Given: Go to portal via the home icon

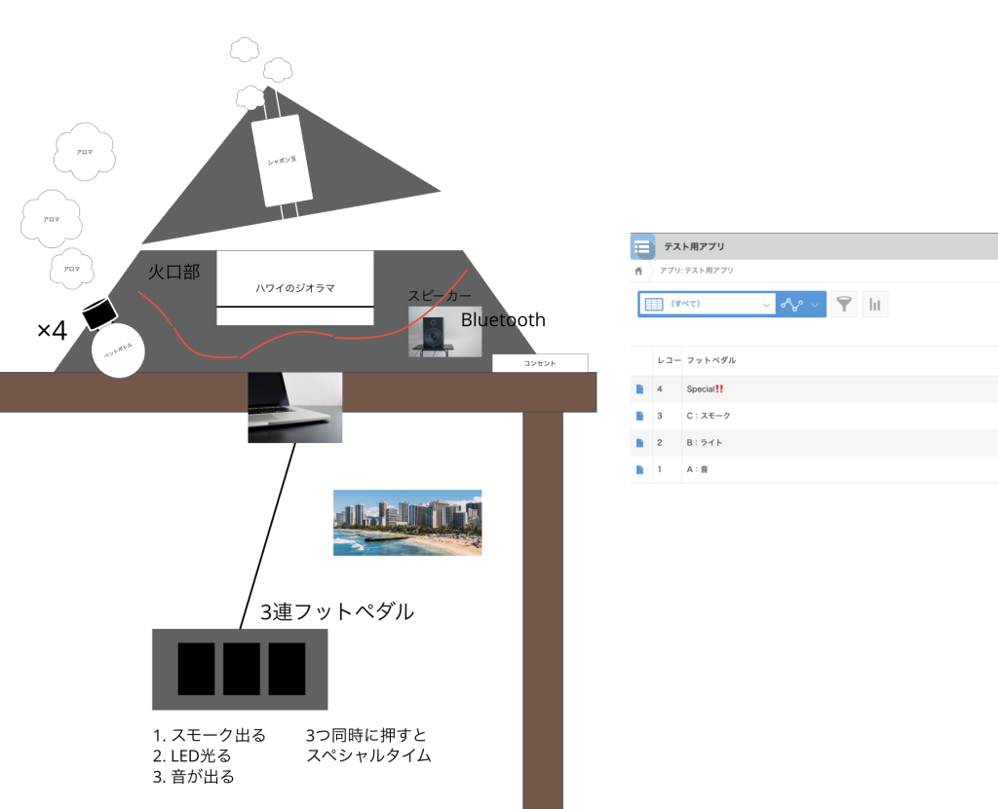Looking at the screenshot, I should point(638,271).
